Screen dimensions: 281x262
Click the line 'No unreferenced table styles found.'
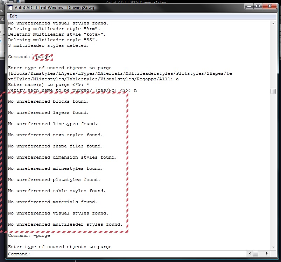57,191
